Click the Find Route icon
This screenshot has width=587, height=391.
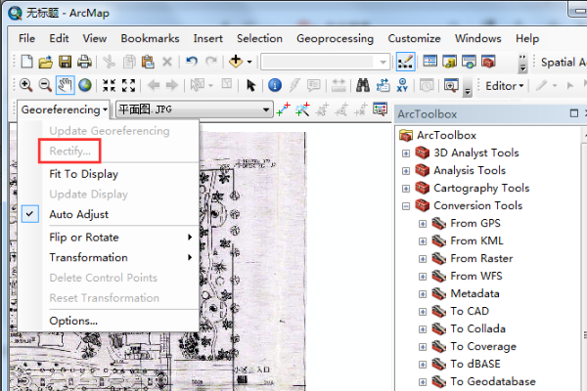tap(383, 85)
